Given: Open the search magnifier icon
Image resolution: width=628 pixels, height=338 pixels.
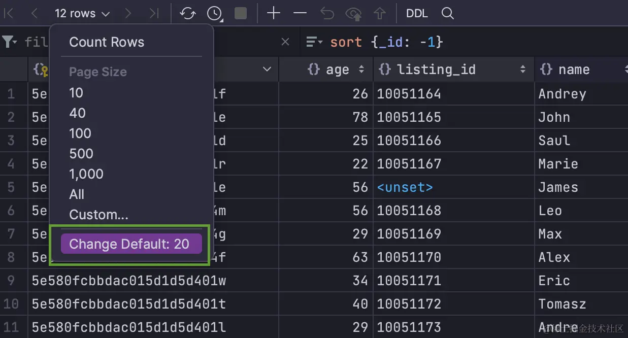Looking at the screenshot, I should 447,14.
